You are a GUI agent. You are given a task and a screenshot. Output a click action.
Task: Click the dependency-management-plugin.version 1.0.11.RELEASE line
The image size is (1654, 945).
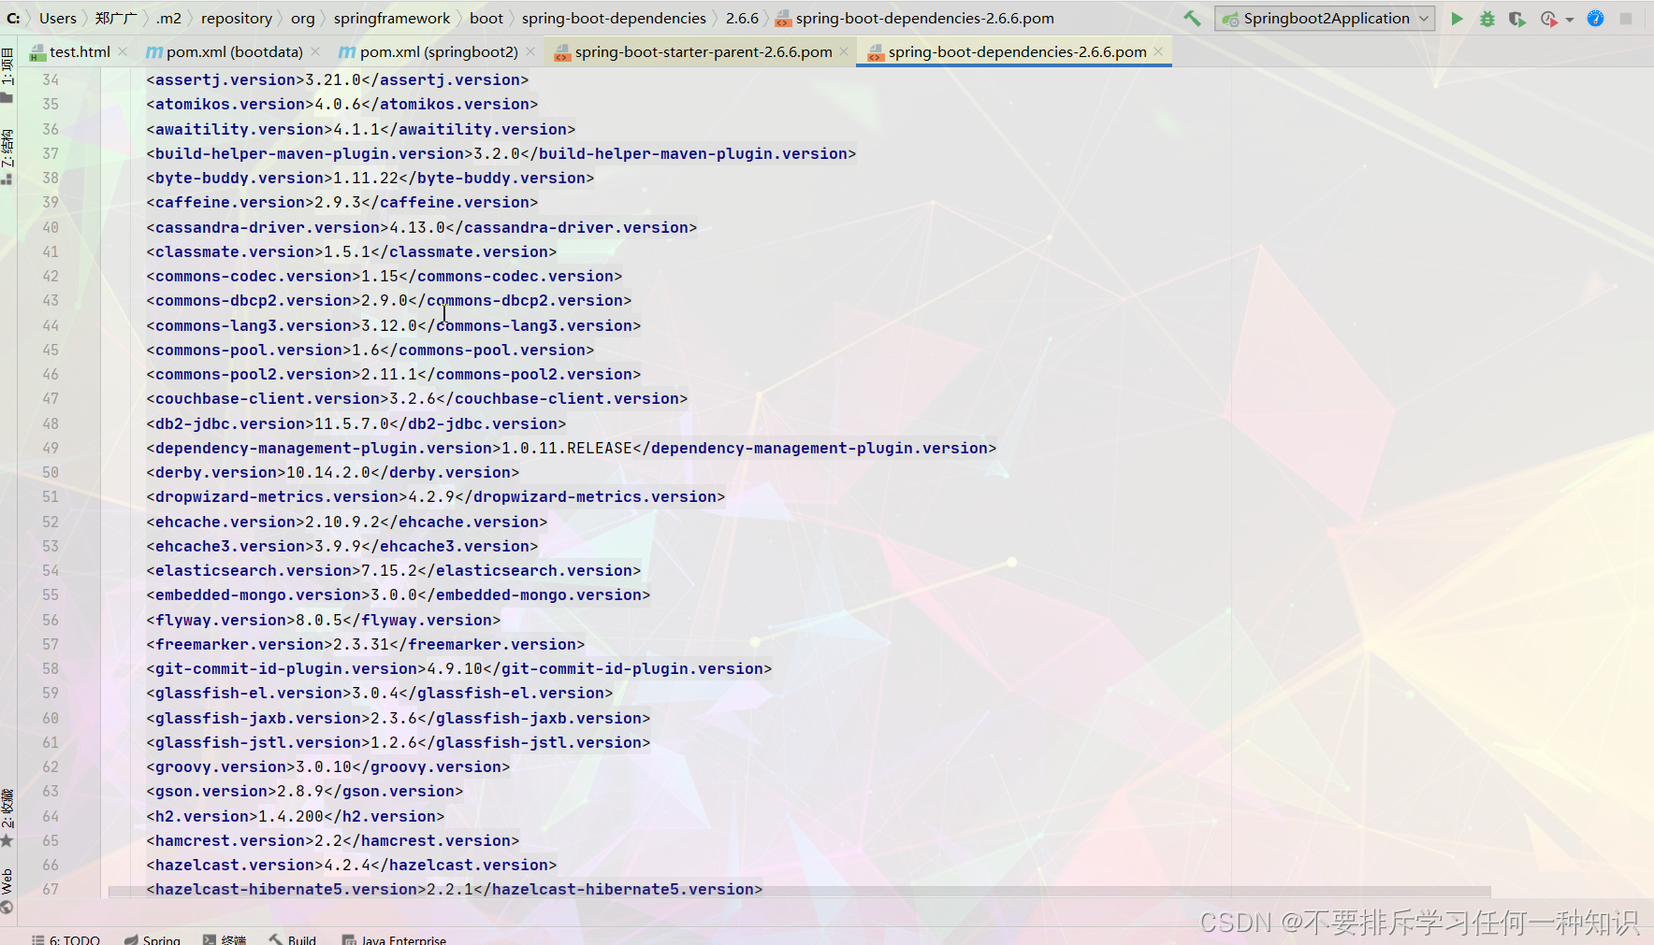point(571,448)
